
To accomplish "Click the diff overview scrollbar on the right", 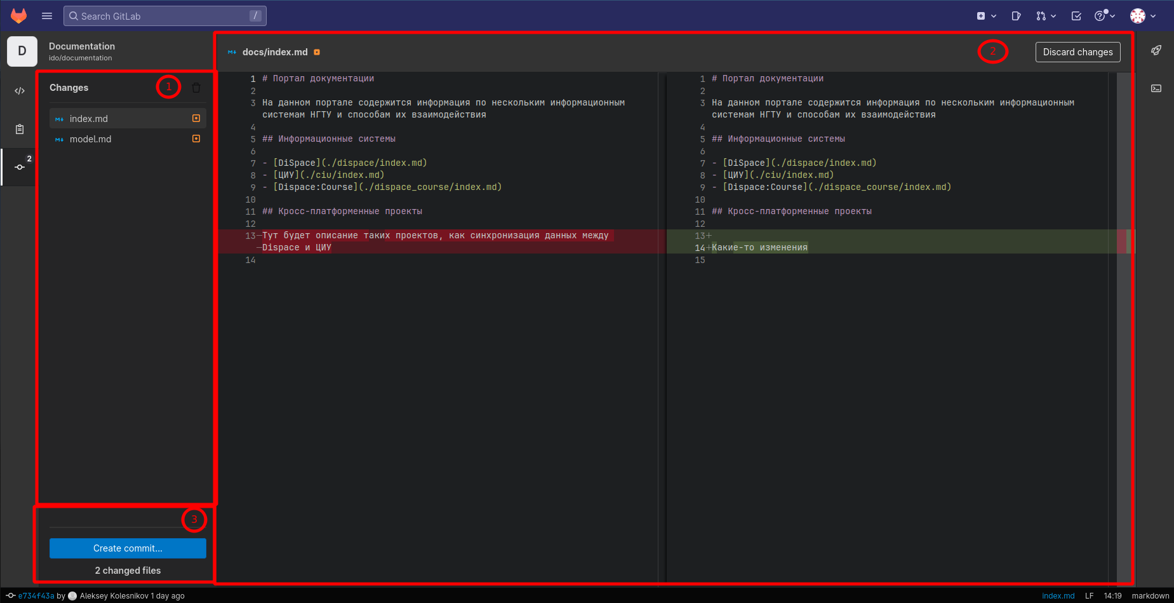I will click(1124, 327).
